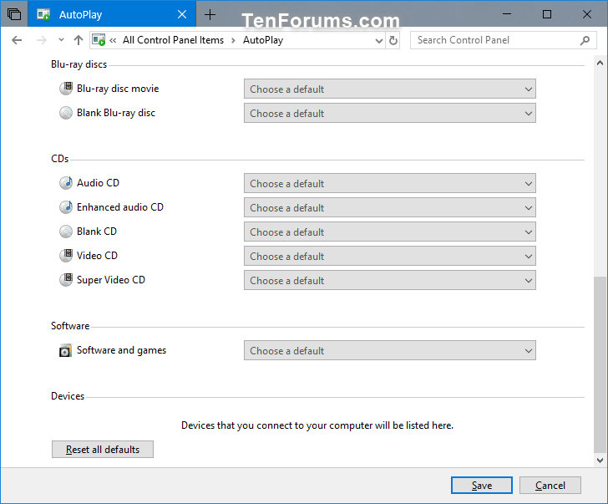
Task: Open Blank CD default dropdown
Action: click(x=390, y=232)
